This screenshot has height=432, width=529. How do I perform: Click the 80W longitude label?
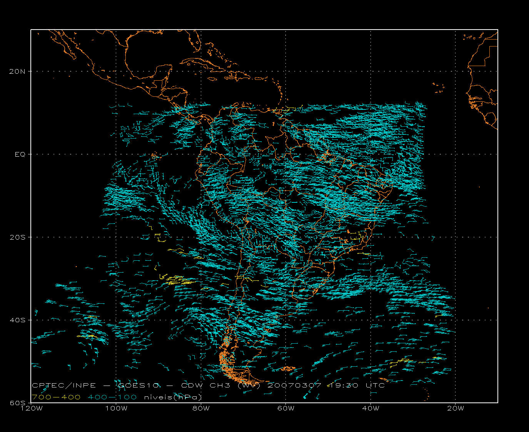pos(201,409)
